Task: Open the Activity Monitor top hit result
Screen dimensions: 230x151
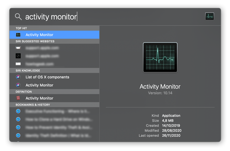Action: (39, 35)
